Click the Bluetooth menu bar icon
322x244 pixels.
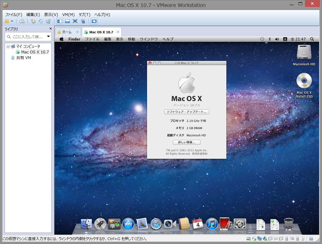270,39
